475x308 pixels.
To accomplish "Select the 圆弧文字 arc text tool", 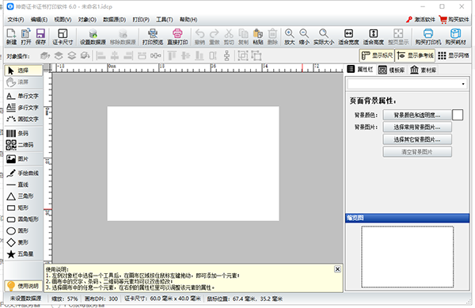I will tap(24, 119).
